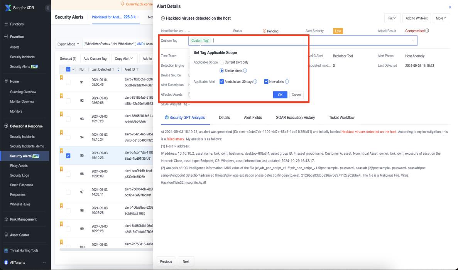This screenshot has width=458, height=270.
Task: Check the row 97 checkbox
Action: [68, 192]
